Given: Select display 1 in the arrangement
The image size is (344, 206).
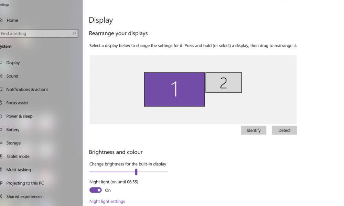Looking at the screenshot, I should (174, 89).
